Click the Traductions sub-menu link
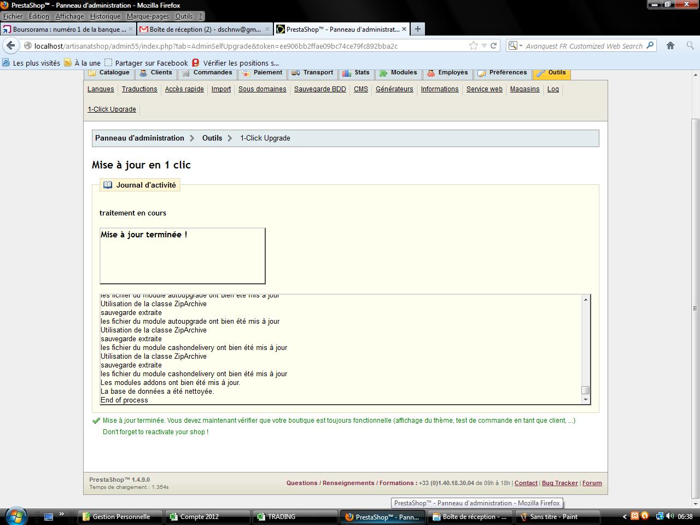The image size is (700, 525). pos(139,89)
